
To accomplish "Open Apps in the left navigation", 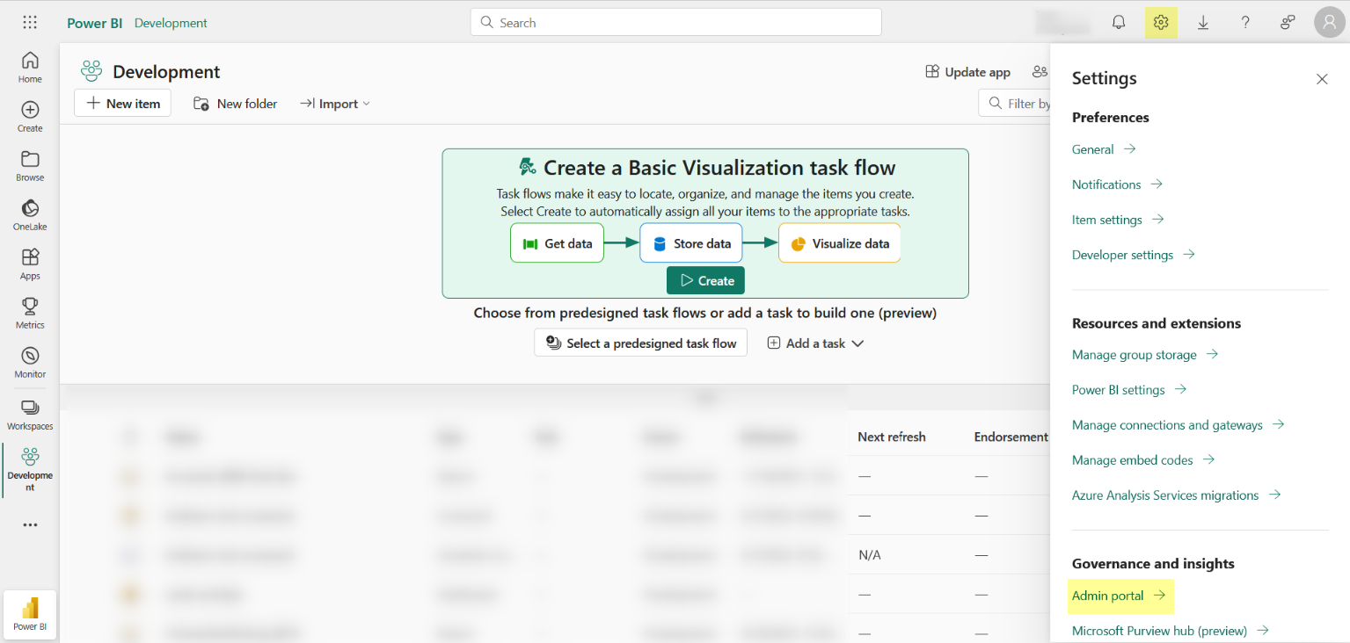I will pos(30,264).
